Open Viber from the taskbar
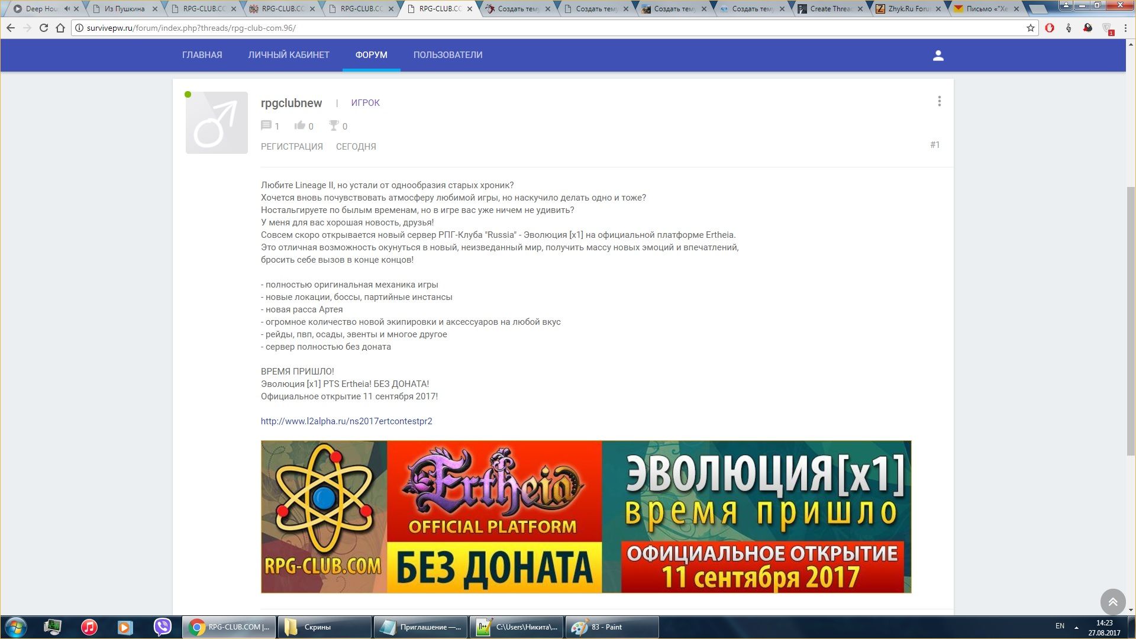 point(162,627)
